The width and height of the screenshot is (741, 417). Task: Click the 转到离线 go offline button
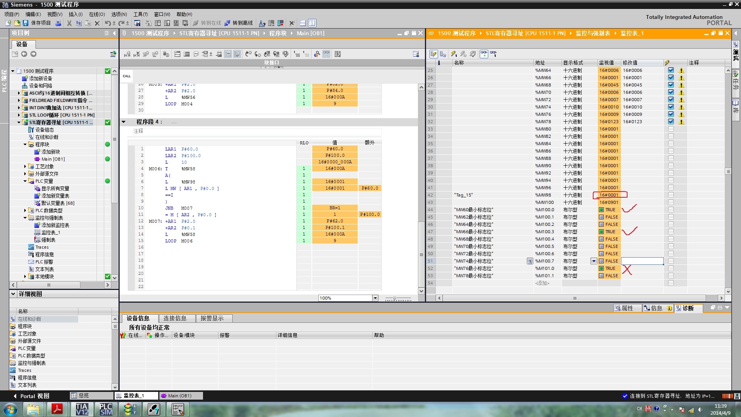click(239, 23)
